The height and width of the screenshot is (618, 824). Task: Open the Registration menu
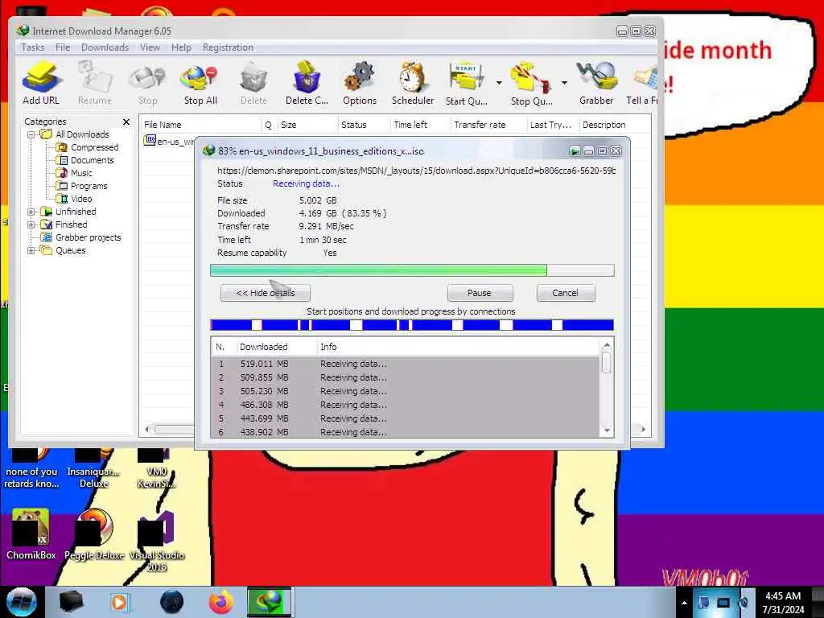(228, 47)
